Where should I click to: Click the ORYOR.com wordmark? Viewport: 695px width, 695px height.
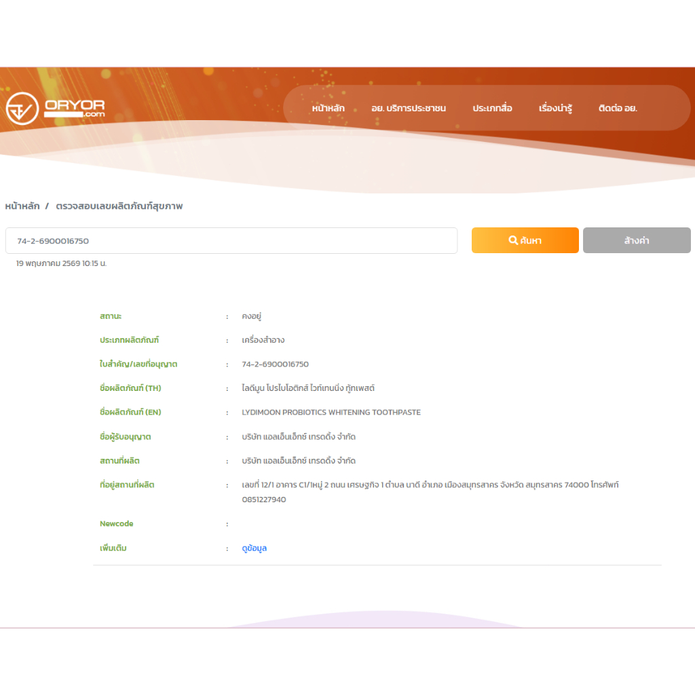pyautogui.click(x=75, y=108)
